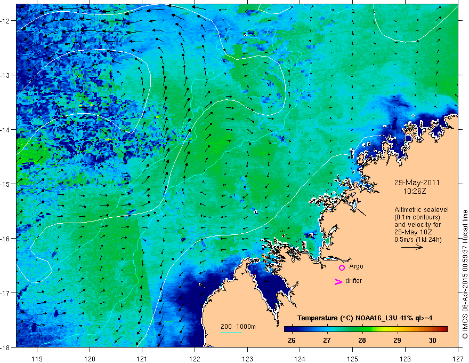
Task: Click the green 28° section of colorbar
Action: pos(362,329)
